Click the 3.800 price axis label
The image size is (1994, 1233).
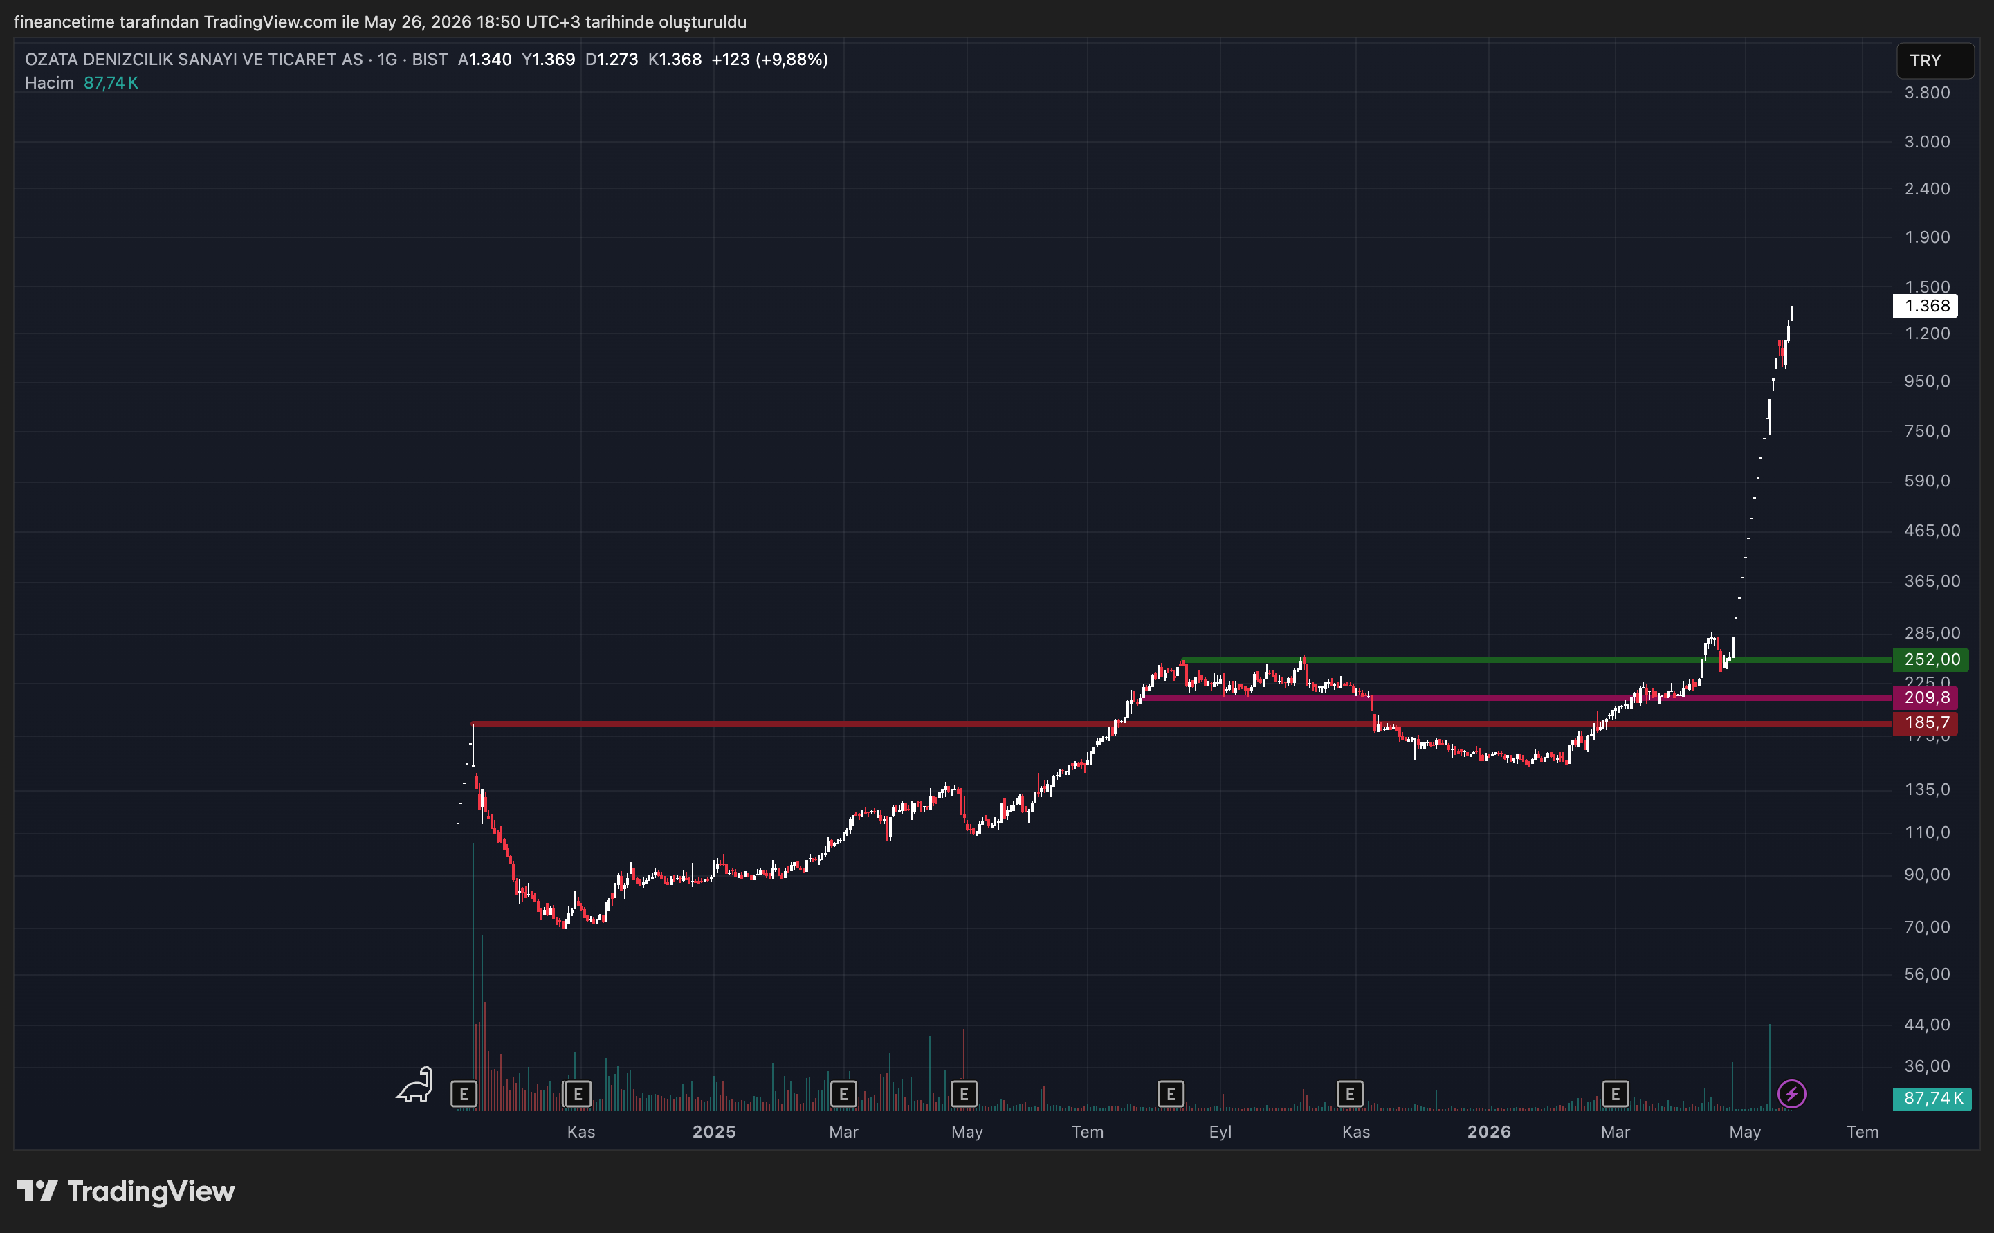tap(1927, 93)
